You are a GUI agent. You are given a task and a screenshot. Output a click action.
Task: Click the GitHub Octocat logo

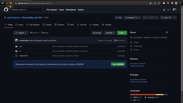(6, 9)
